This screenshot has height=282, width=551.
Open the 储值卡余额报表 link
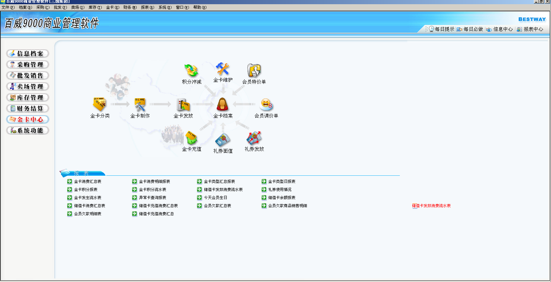point(282,198)
